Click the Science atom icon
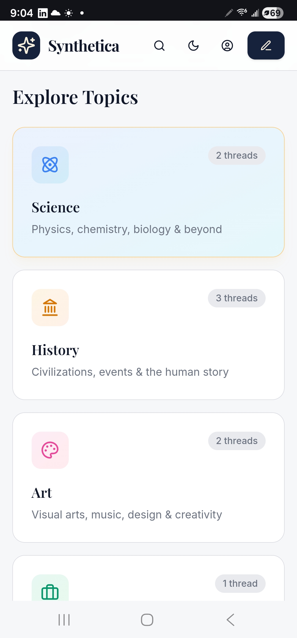The image size is (297, 638). point(50,165)
